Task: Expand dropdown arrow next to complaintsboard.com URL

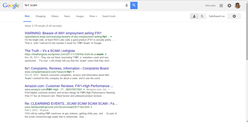Action: 73,72
